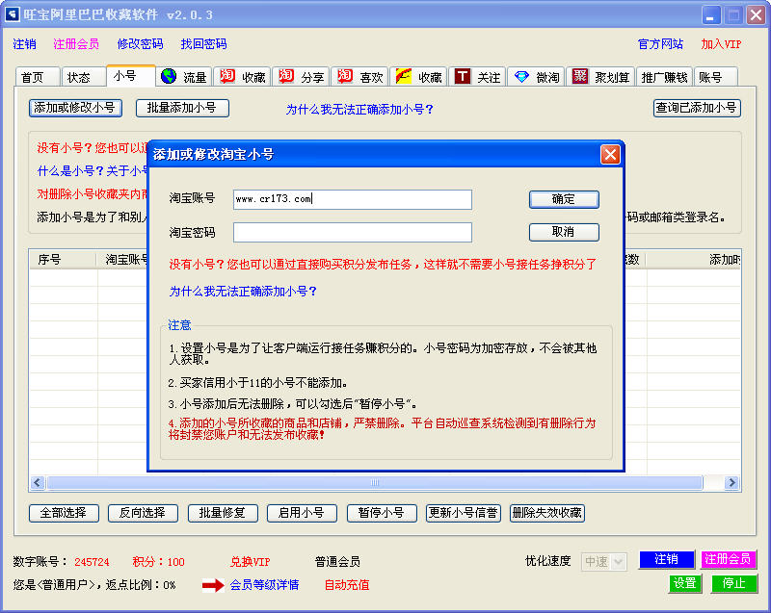The width and height of the screenshot is (771, 613).
Task: Click the 反向选择 button
Action: [143, 513]
